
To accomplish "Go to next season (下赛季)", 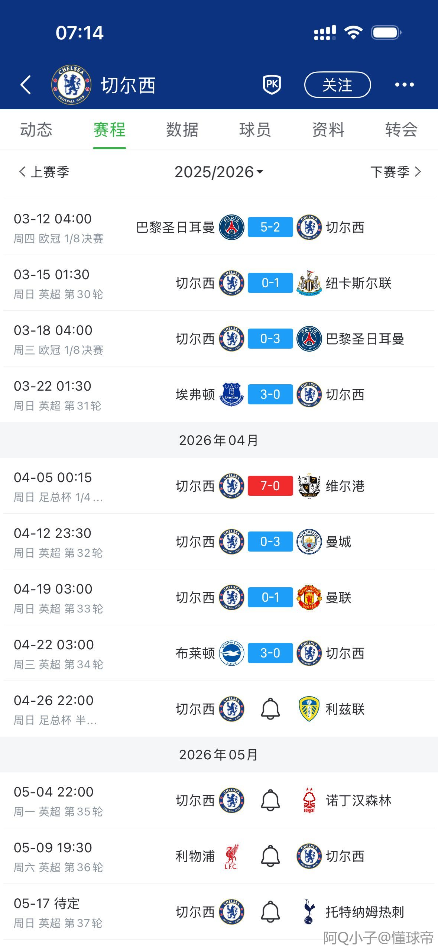I will (x=395, y=172).
